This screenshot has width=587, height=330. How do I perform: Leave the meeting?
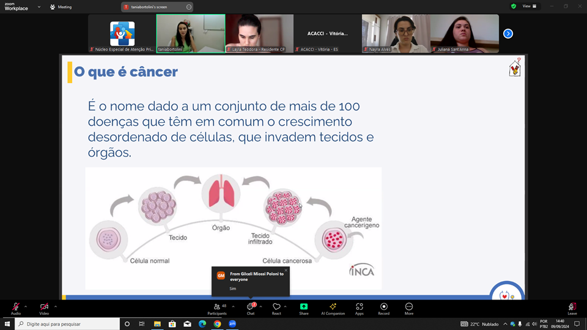572,308
